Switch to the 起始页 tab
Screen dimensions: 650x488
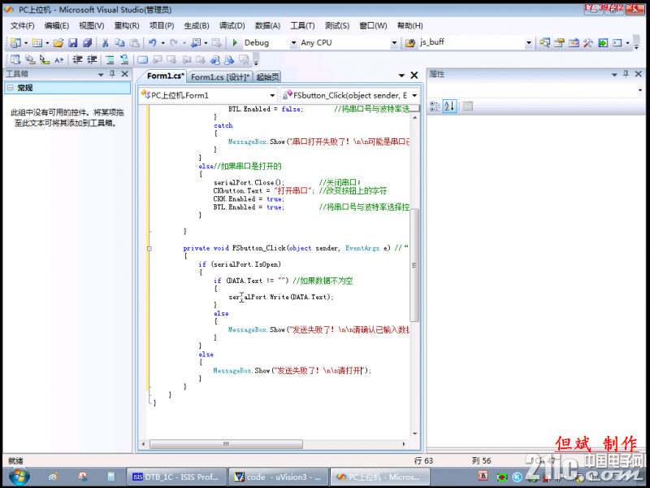tap(268, 76)
